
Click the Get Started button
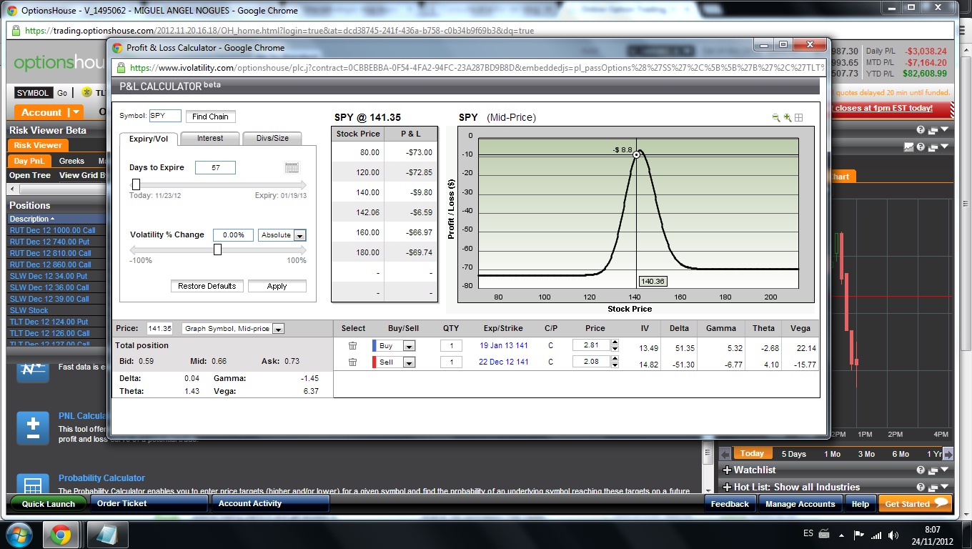pyautogui.click(x=916, y=504)
